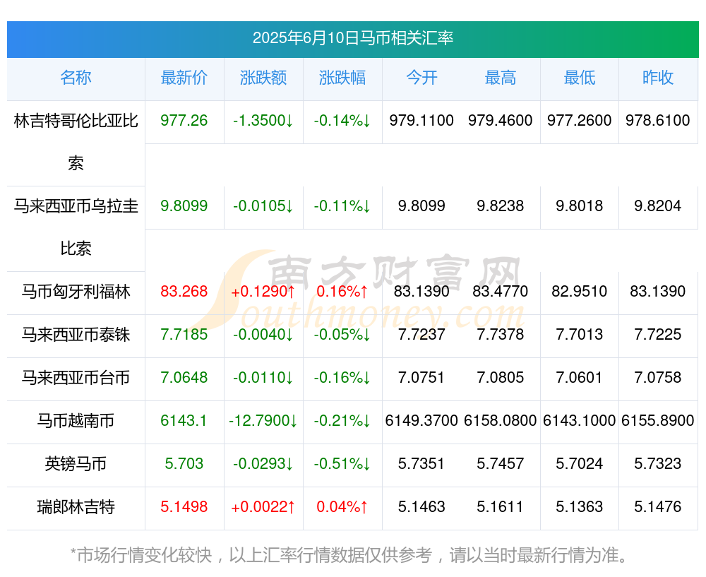Click the latest price 7.0648

[184, 377]
